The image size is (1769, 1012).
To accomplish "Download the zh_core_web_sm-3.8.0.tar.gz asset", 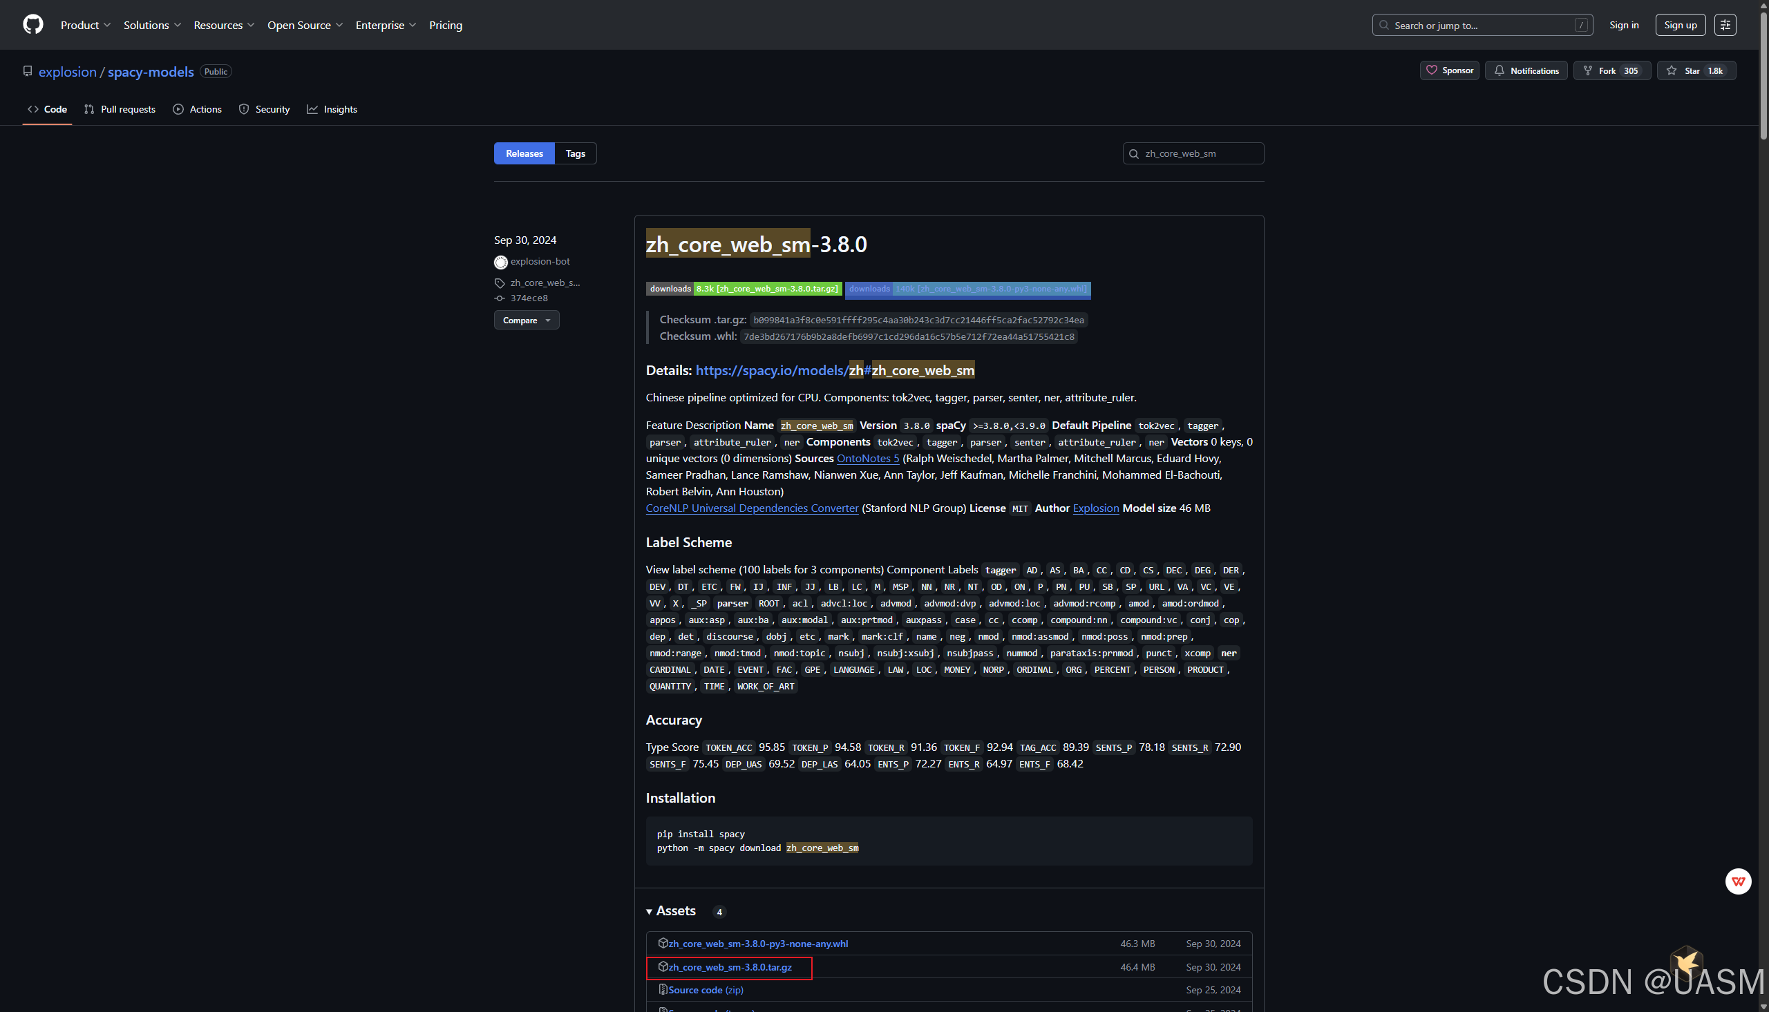I will point(730,967).
